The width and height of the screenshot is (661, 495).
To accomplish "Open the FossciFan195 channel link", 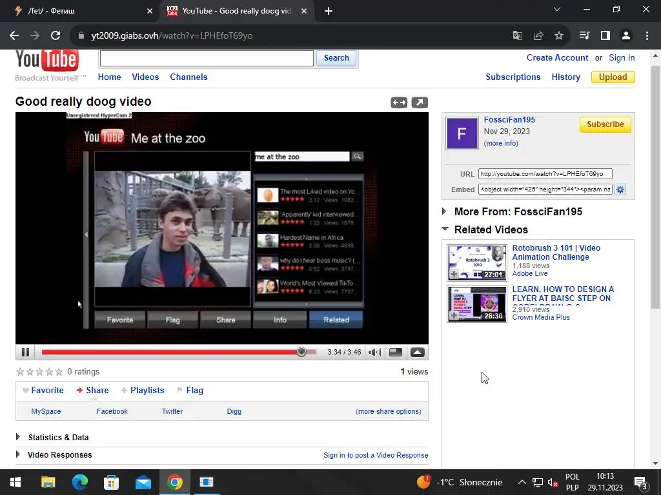I will 509,119.
